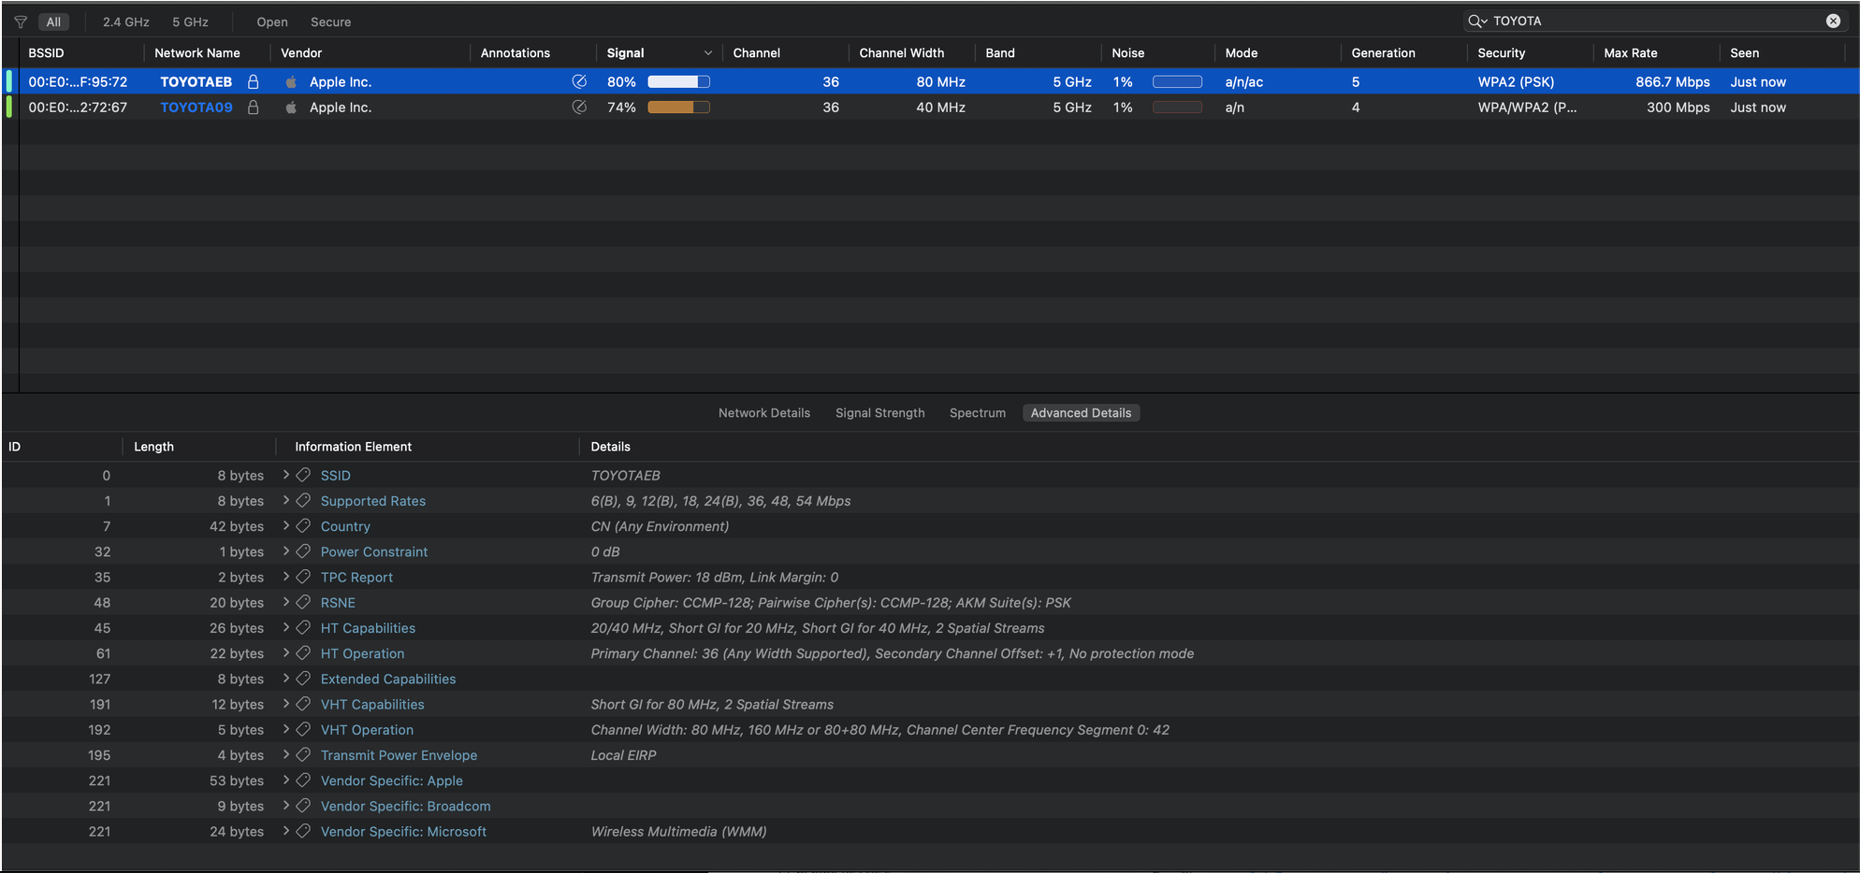Expand the Vendor Specific: Microsoft element
This screenshot has height=873, width=1860.
286,831
